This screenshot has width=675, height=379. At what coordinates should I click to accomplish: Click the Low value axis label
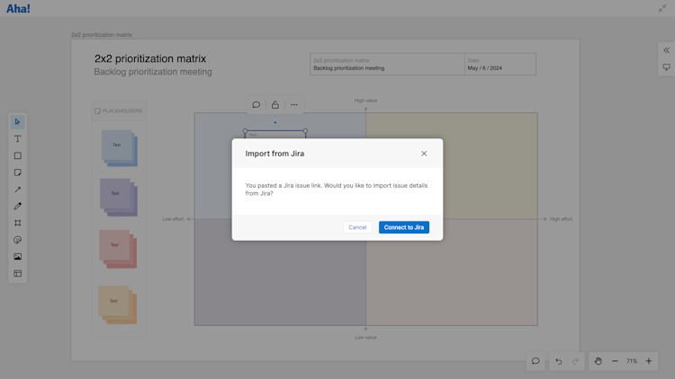coord(365,338)
